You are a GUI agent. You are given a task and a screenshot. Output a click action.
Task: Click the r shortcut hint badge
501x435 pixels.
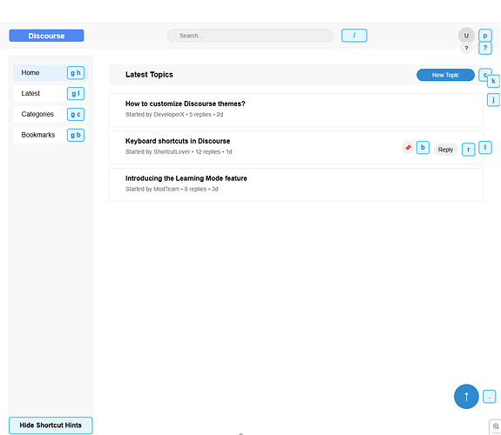(x=469, y=150)
